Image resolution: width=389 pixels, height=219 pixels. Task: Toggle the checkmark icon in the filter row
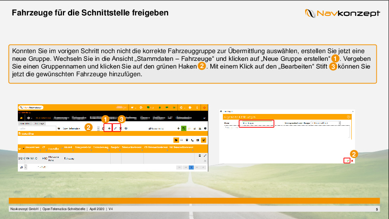pos(203,140)
